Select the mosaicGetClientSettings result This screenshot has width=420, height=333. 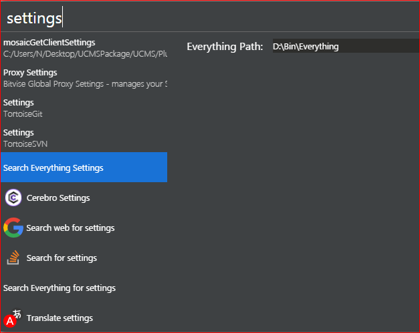coord(84,48)
